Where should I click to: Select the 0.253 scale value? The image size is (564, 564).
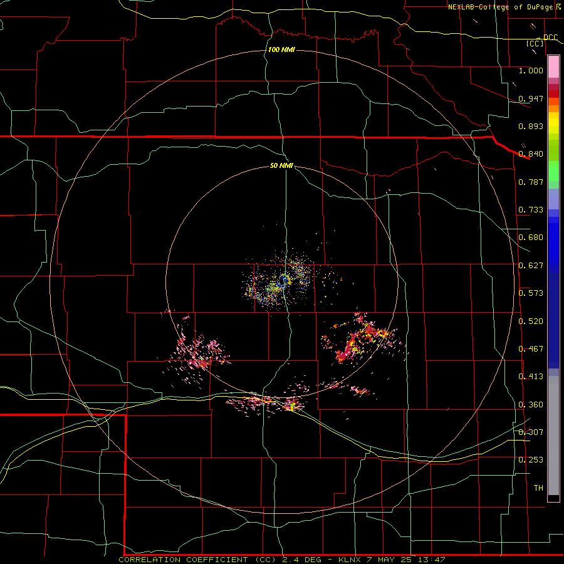pos(531,460)
